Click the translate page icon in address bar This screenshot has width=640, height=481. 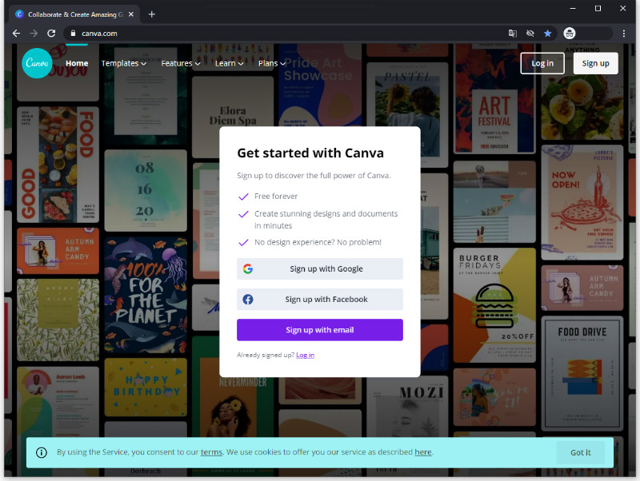(x=513, y=34)
